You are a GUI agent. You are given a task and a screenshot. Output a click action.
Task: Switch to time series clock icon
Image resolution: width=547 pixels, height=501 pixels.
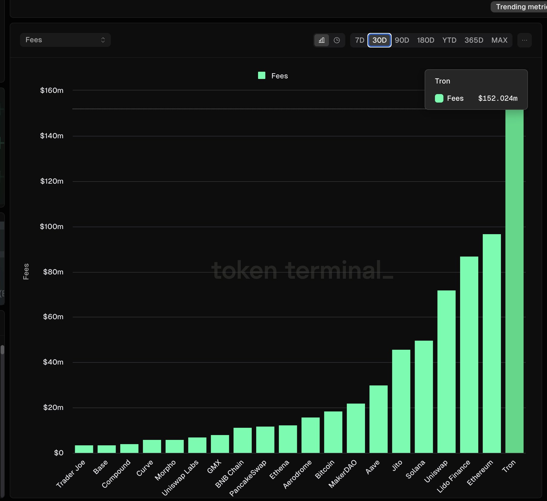pyautogui.click(x=337, y=40)
